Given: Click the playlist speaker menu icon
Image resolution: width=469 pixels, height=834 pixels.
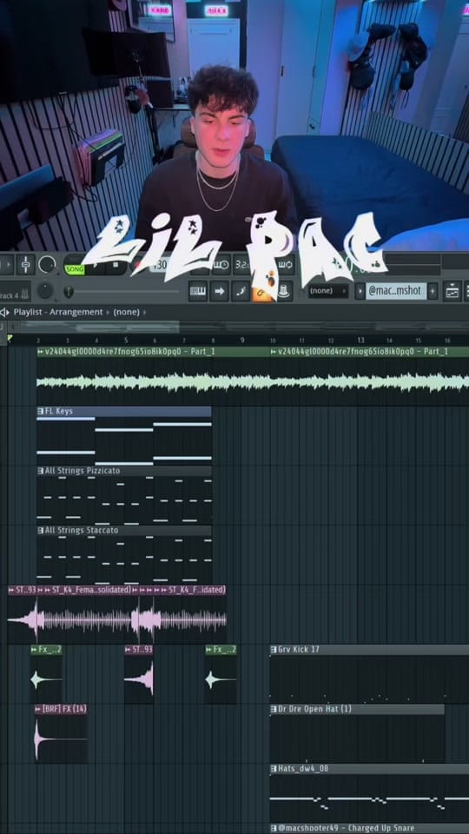Looking at the screenshot, I should (5, 312).
